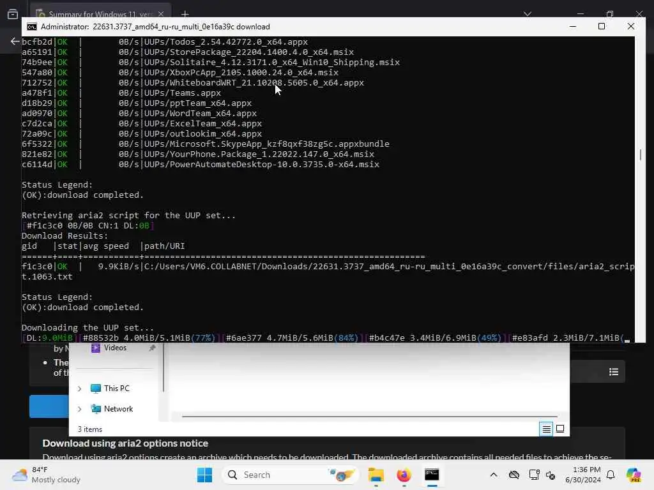The image size is (654, 490).
Task: Click 'Retrieving aria2 script' line
Action: tap(129, 216)
